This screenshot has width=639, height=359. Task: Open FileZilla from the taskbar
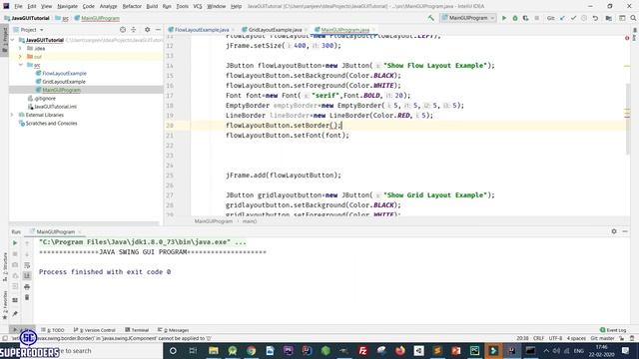pos(362,350)
